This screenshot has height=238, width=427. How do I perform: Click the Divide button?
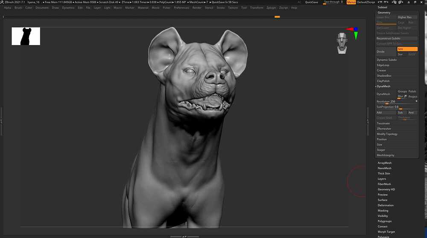[x=386, y=52]
